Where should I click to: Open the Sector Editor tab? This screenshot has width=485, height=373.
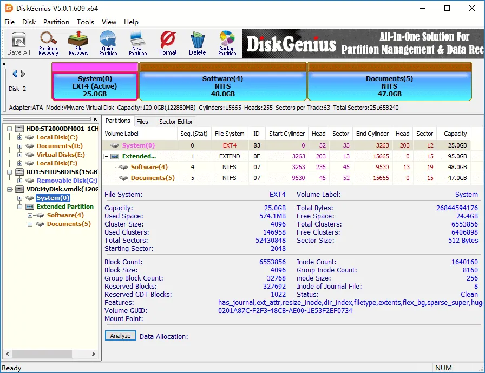pyautogui.click(x=175, y=121)
